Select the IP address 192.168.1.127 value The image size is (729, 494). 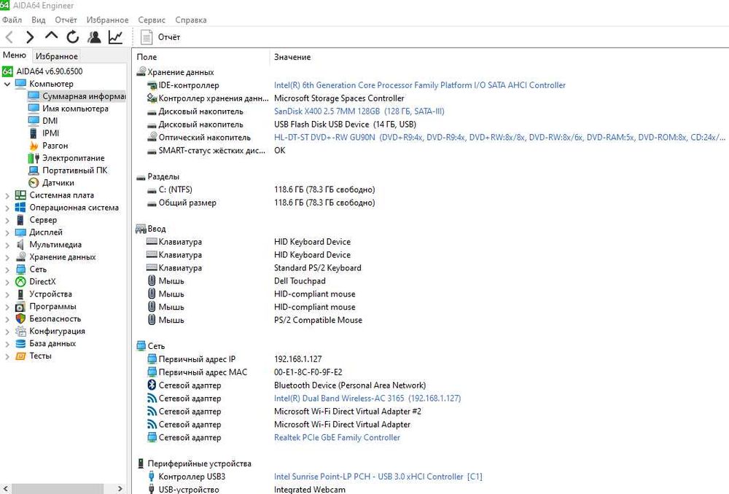pyautogui.click(x=298, y=358)
